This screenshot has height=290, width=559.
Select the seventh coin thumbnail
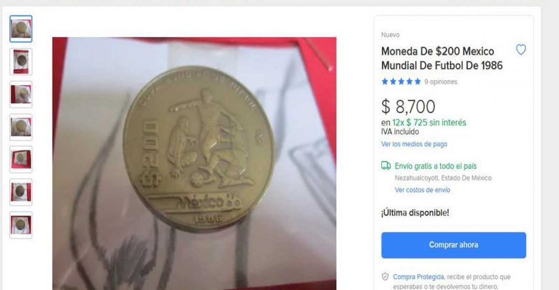pos(21,225)
